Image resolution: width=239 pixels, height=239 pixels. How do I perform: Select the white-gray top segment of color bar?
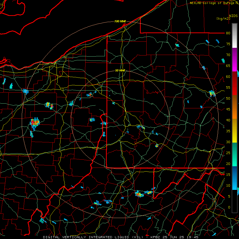point(234,36)
